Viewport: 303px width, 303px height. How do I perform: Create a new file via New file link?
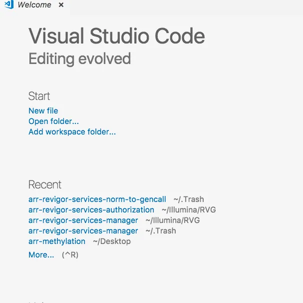(43, 110)
